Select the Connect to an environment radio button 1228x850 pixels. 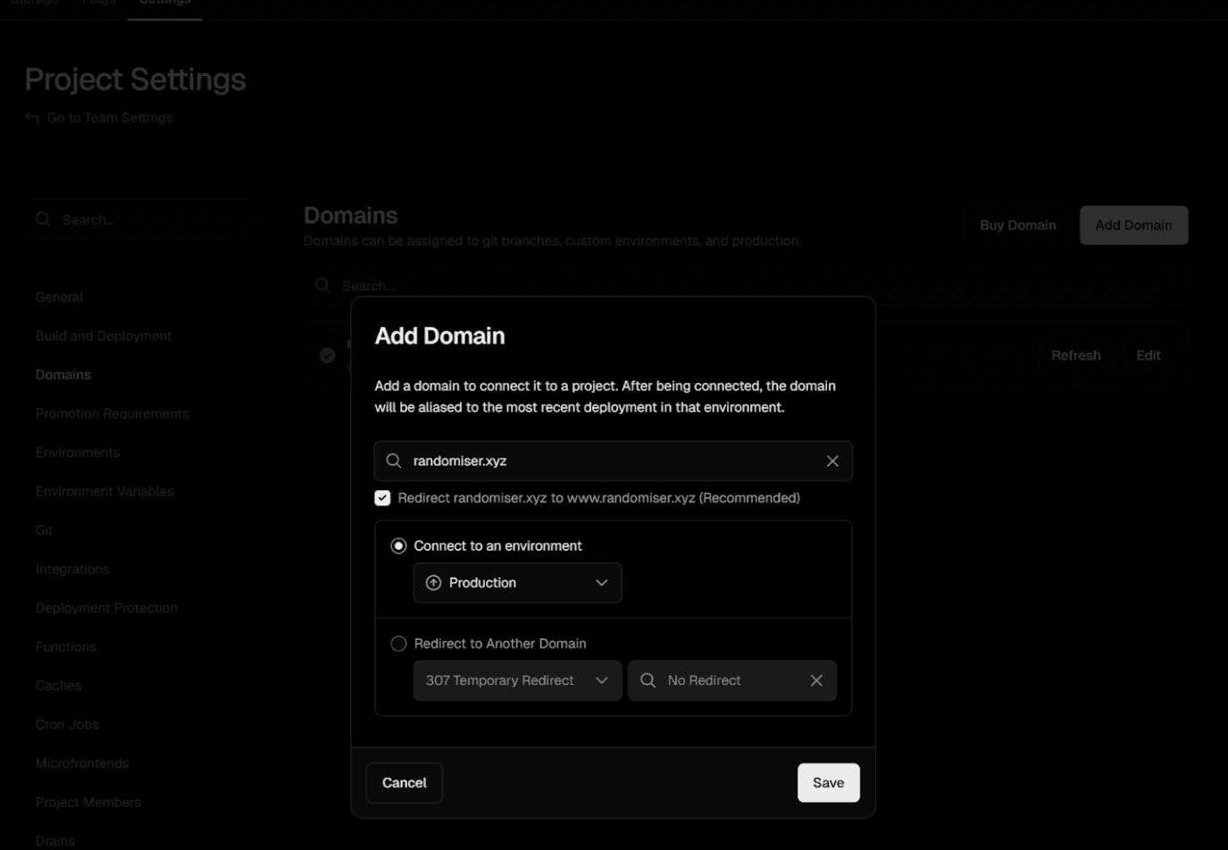pos(398,545)
